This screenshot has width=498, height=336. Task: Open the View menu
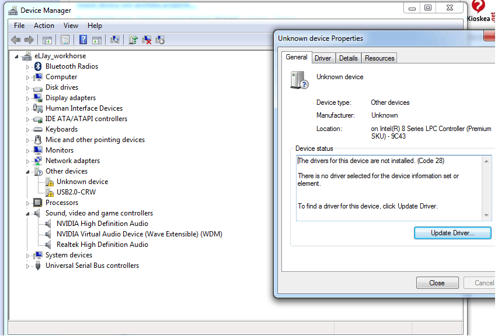tap(71, 26)
